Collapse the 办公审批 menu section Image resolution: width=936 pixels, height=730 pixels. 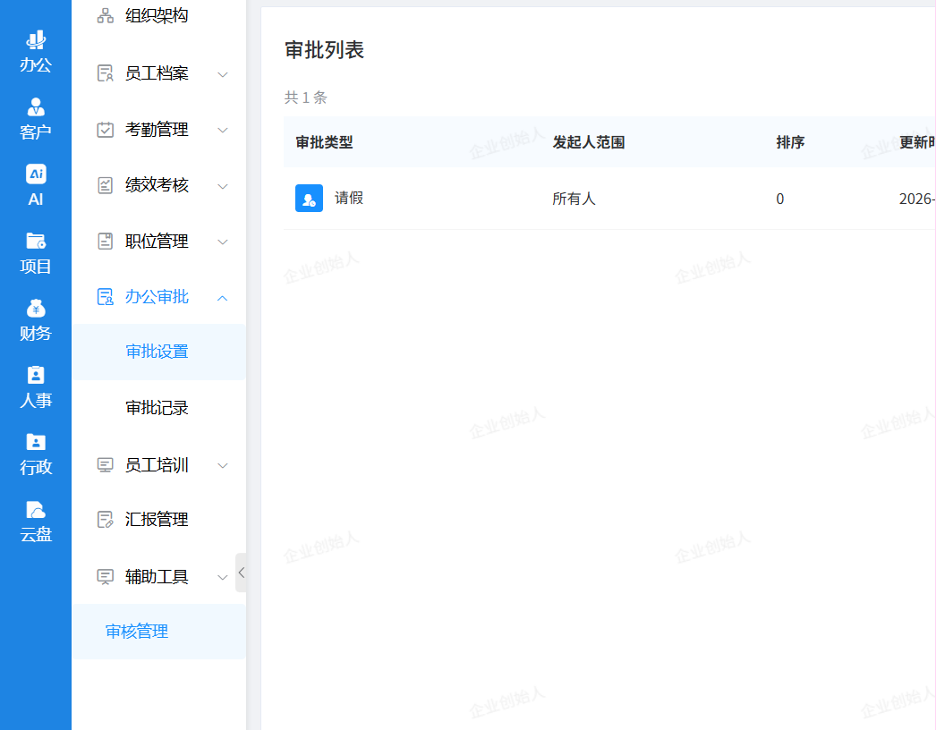click(x=223, y=298)
